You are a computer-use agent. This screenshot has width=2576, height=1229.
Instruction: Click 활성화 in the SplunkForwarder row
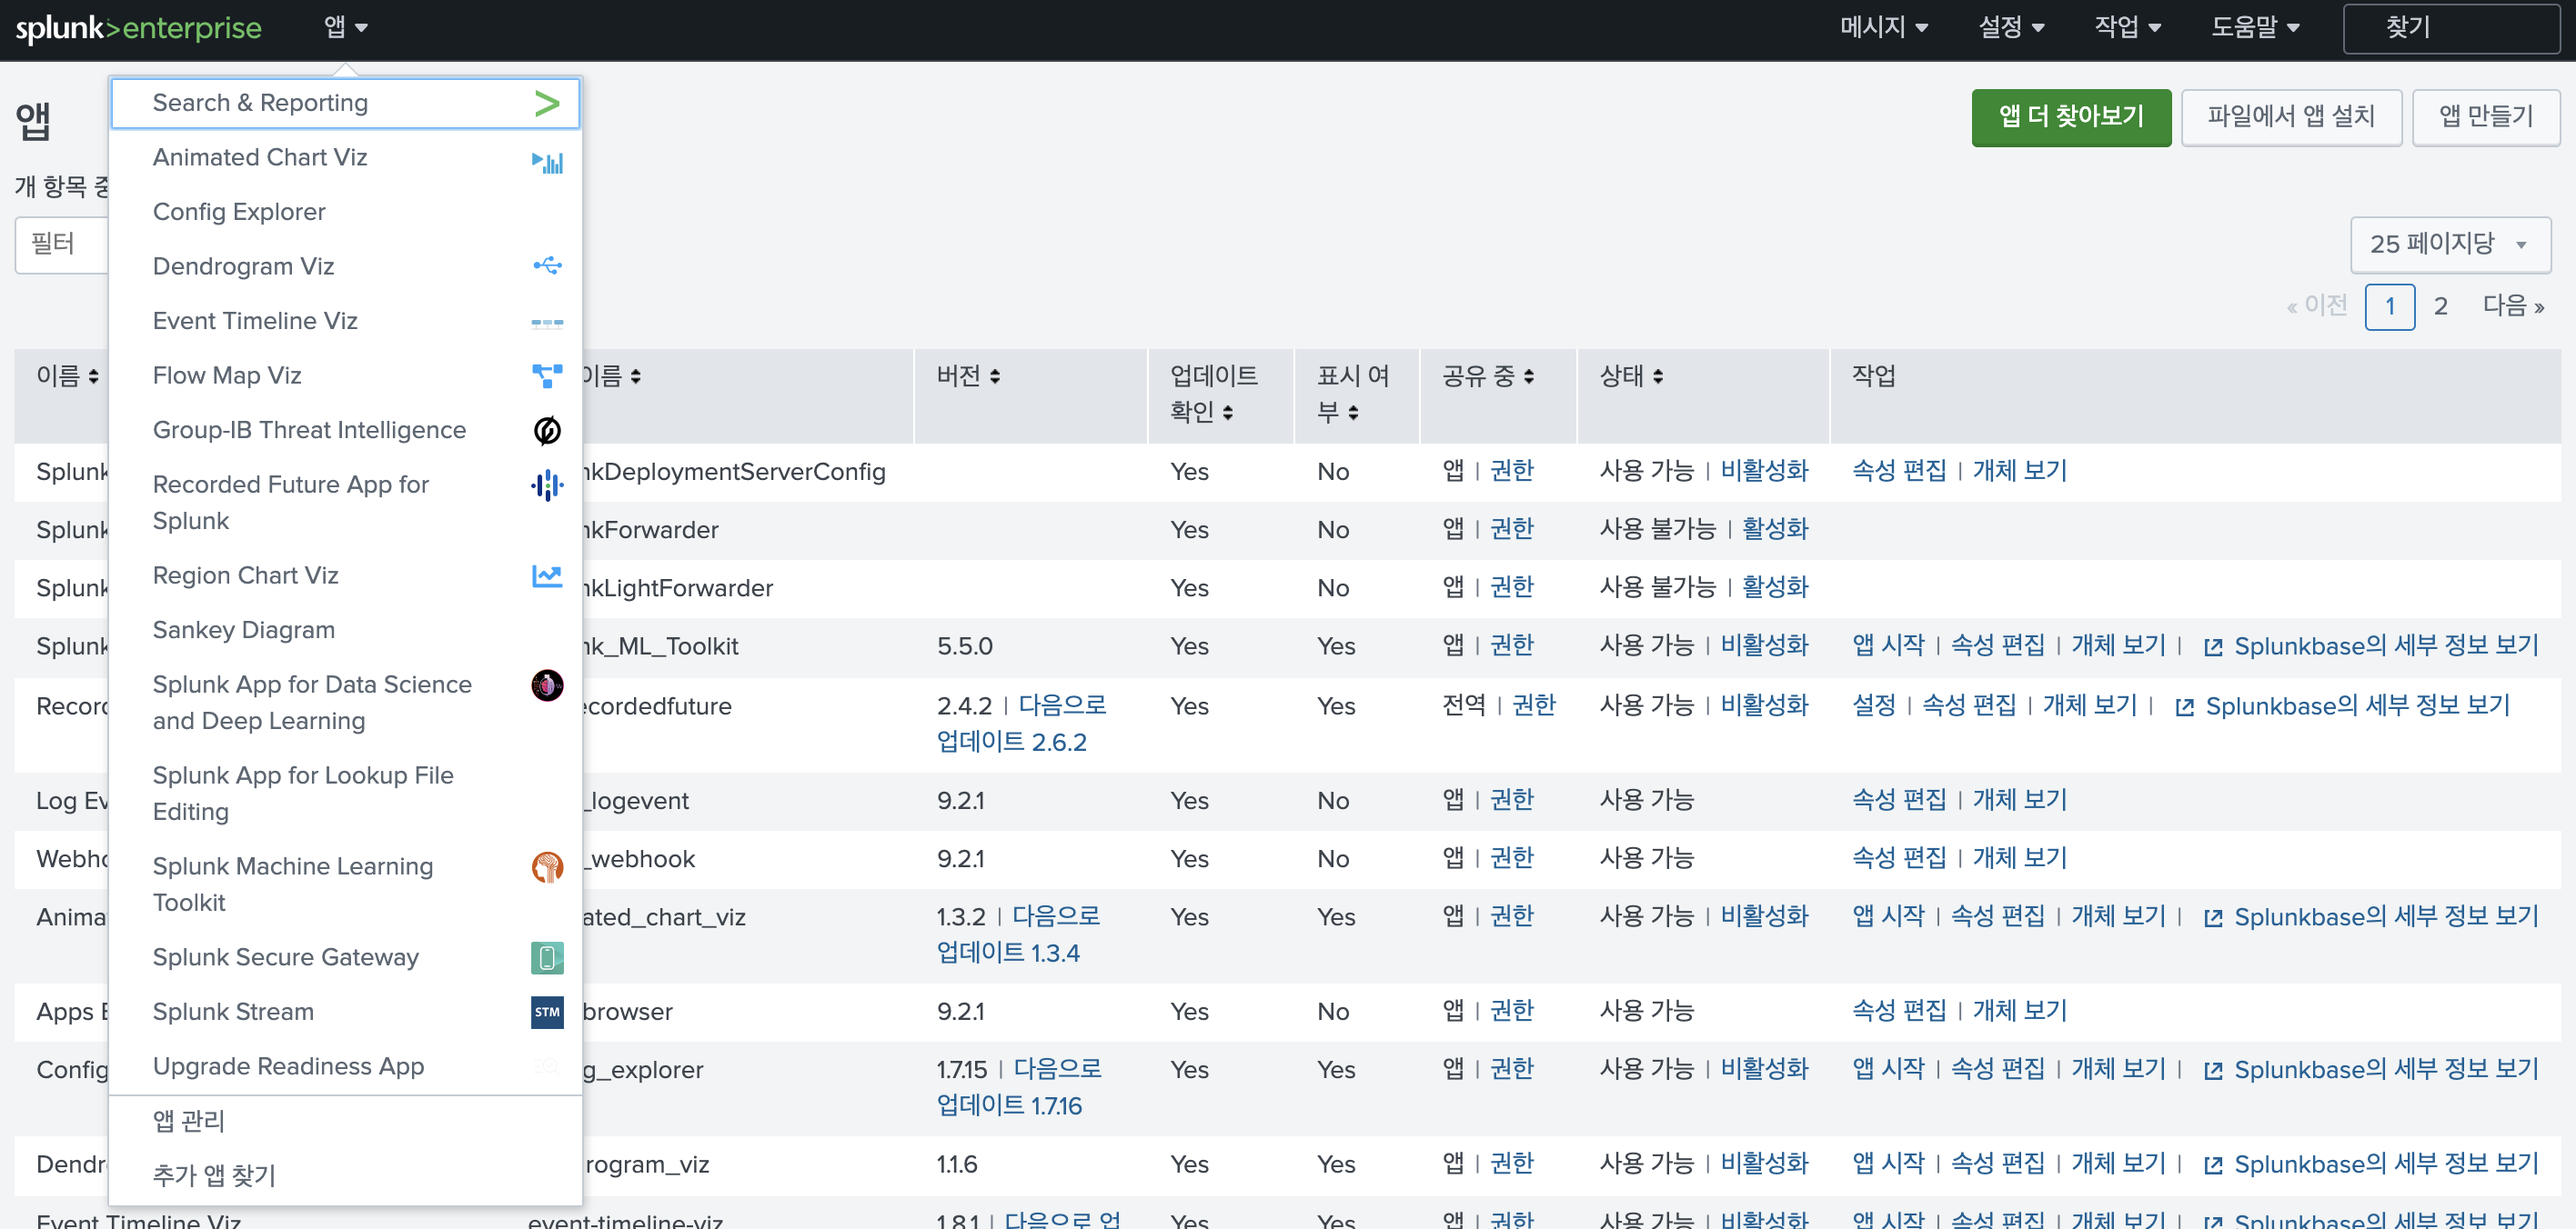coord(1776,530)
